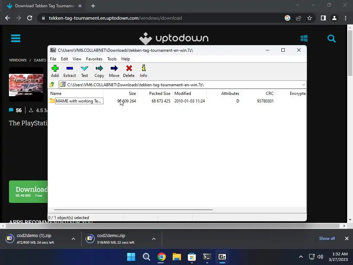Open File Explorer from taskbar
Screen dimensions: 353x265
[x=177, y=257]
